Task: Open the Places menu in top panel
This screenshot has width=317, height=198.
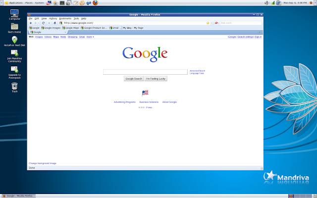Action: [29, 3]
